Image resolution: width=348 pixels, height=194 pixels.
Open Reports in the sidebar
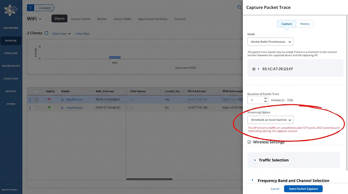11,91
